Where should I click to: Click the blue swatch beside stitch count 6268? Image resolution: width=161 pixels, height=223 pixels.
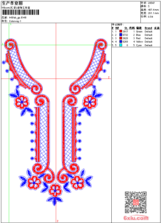(121, 41)
